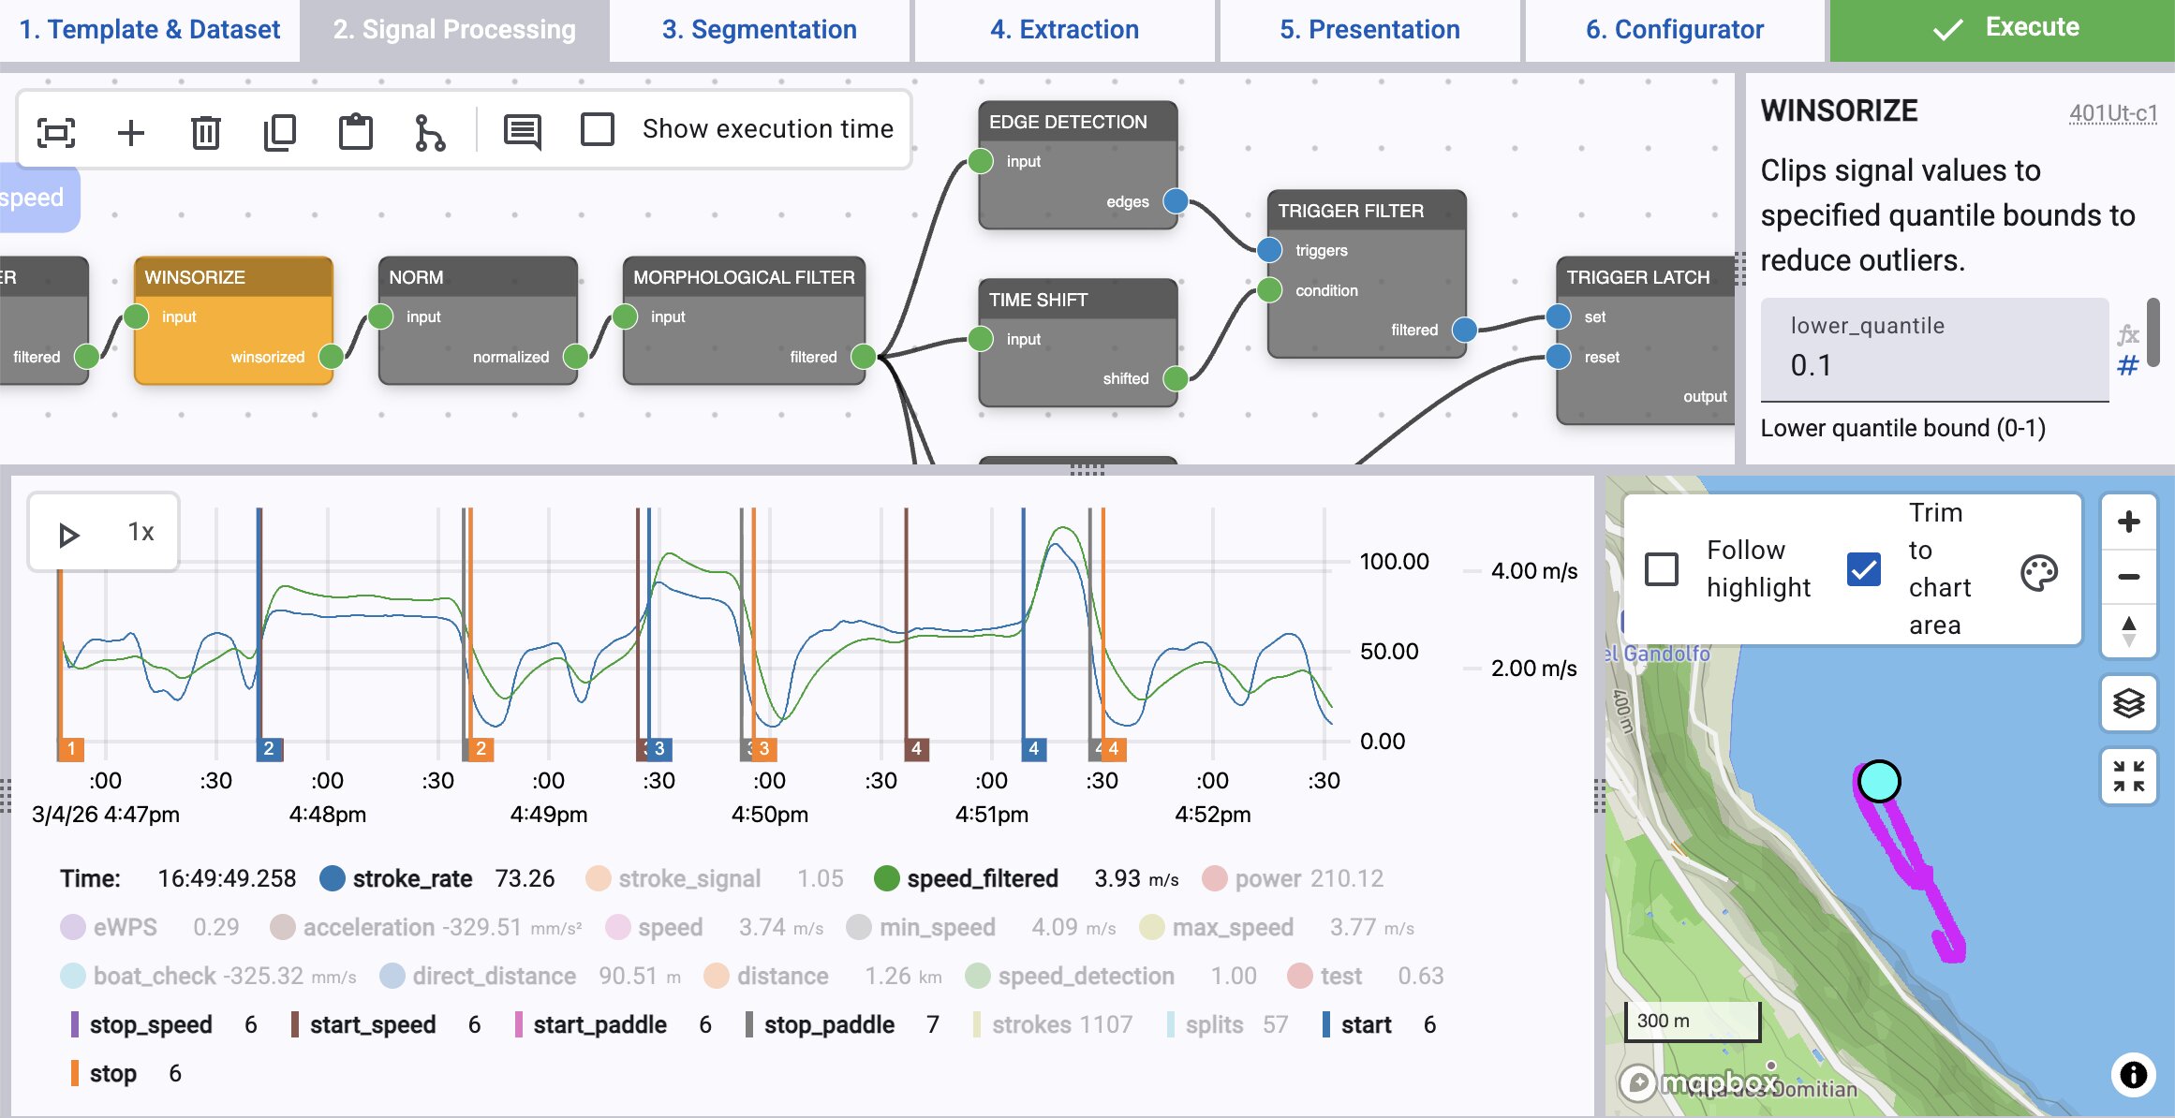
Task: Click the branch/fork graph icon
Action: [x=429, y=132]
